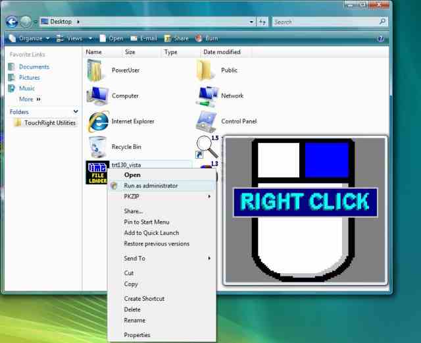Open the Network icon
Image resolution: width=421 pixels, height=343 pixels.
click(207, 96)
